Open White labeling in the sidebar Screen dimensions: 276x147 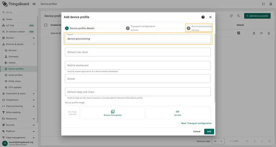pyautogui.click(x=19, y=112)
